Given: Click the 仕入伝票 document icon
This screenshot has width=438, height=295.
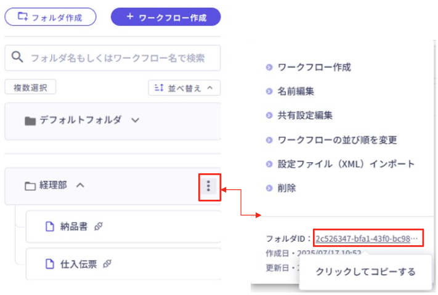Looking at the screenshot, I should point(51,264).
